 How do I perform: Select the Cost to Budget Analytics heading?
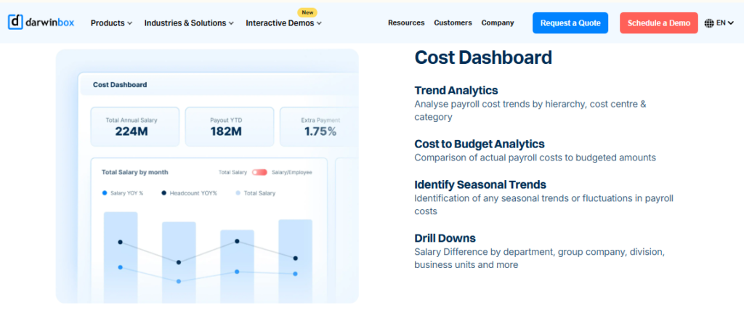coord(480,144)
